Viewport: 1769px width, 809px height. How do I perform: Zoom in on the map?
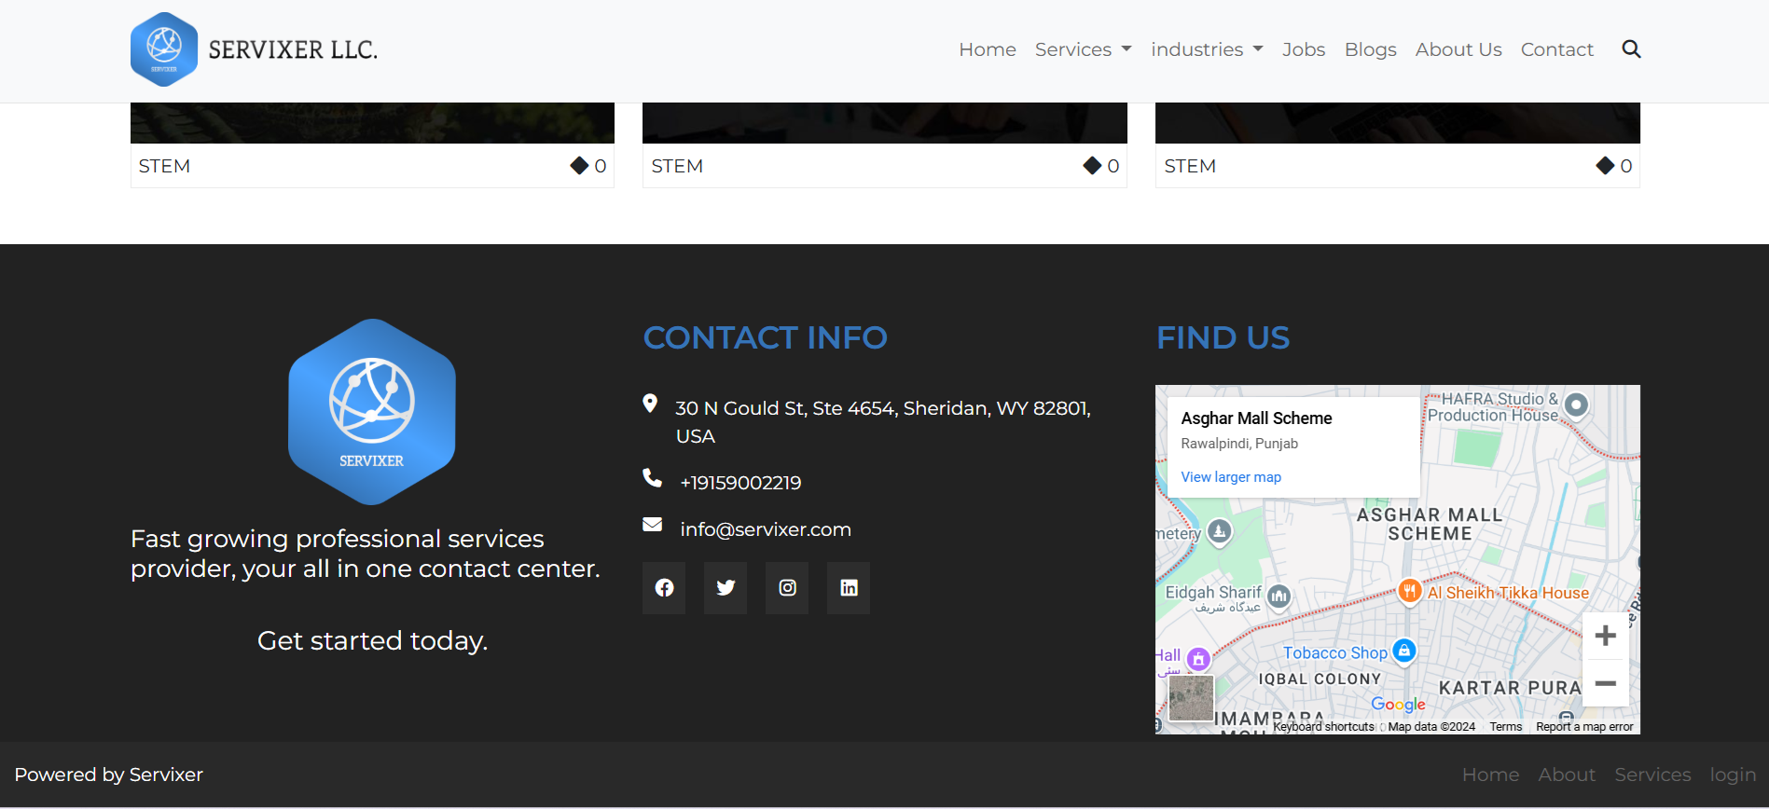click(1605, 636)
